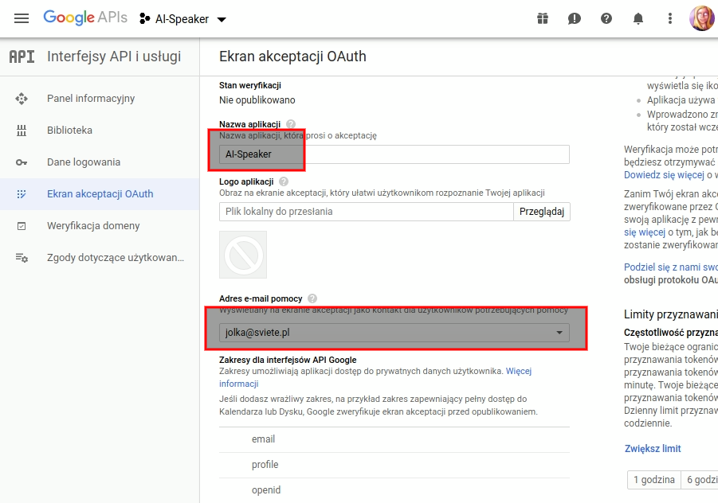Open the hamburger navigation menu
The width and height of the screenshot is (718, 503).
point(22,18)
